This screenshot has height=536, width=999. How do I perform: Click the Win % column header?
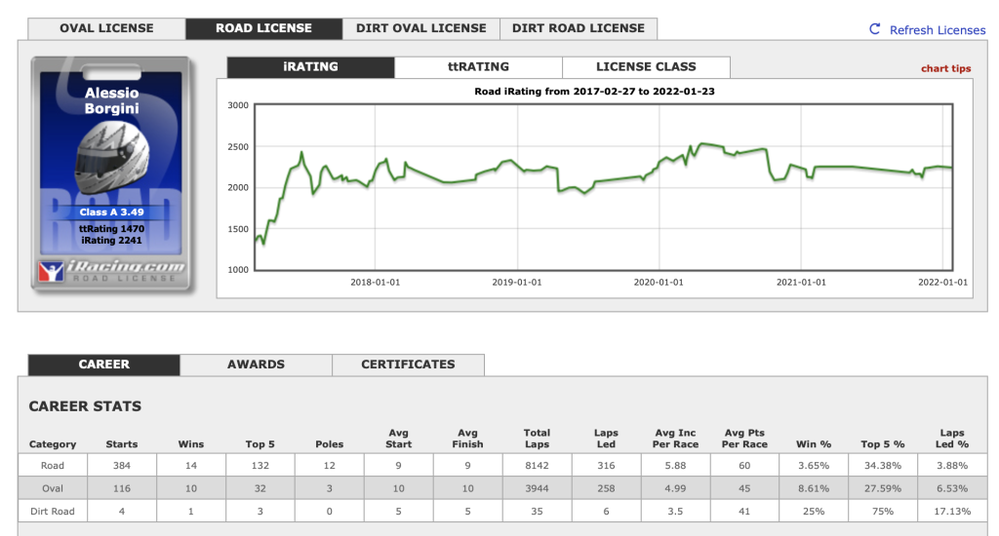click(814, 444)
